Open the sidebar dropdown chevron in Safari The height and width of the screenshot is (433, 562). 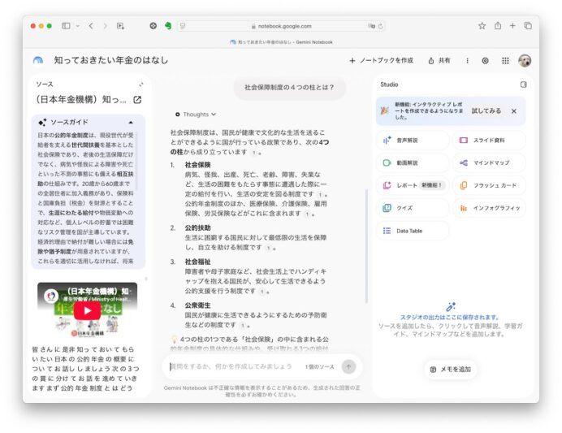click(77, 26)
